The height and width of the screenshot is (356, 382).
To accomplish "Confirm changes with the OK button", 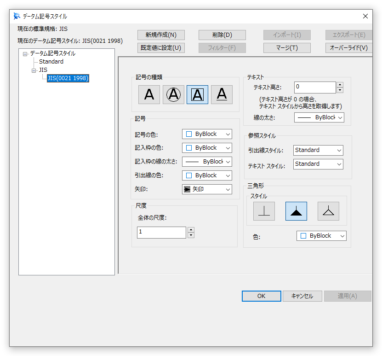I will [x=261, y=296].
